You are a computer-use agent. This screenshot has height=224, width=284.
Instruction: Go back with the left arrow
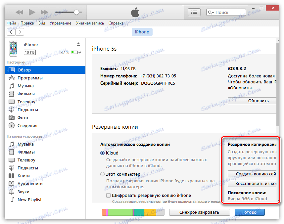11,32
